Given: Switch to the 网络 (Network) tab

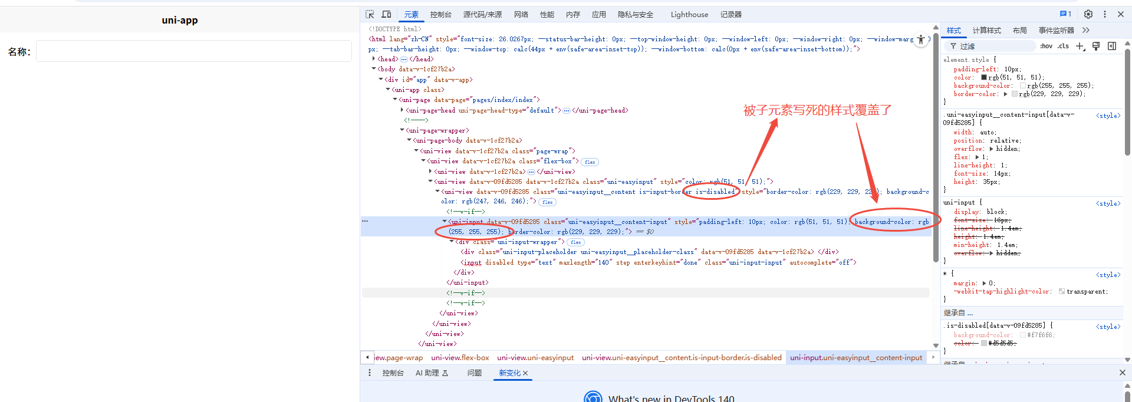Looking at the screenshot, I should 521,14.
